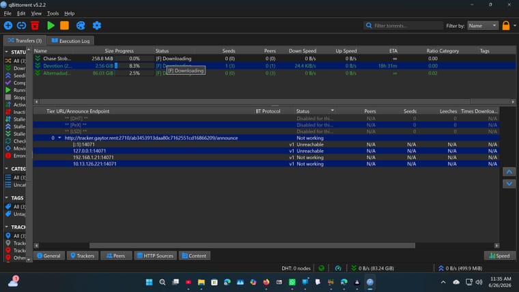Image resolution: width=519 pixels, height=292 pixels.
Task: Start torrents with the green play icon
Action: pos(51,25)
